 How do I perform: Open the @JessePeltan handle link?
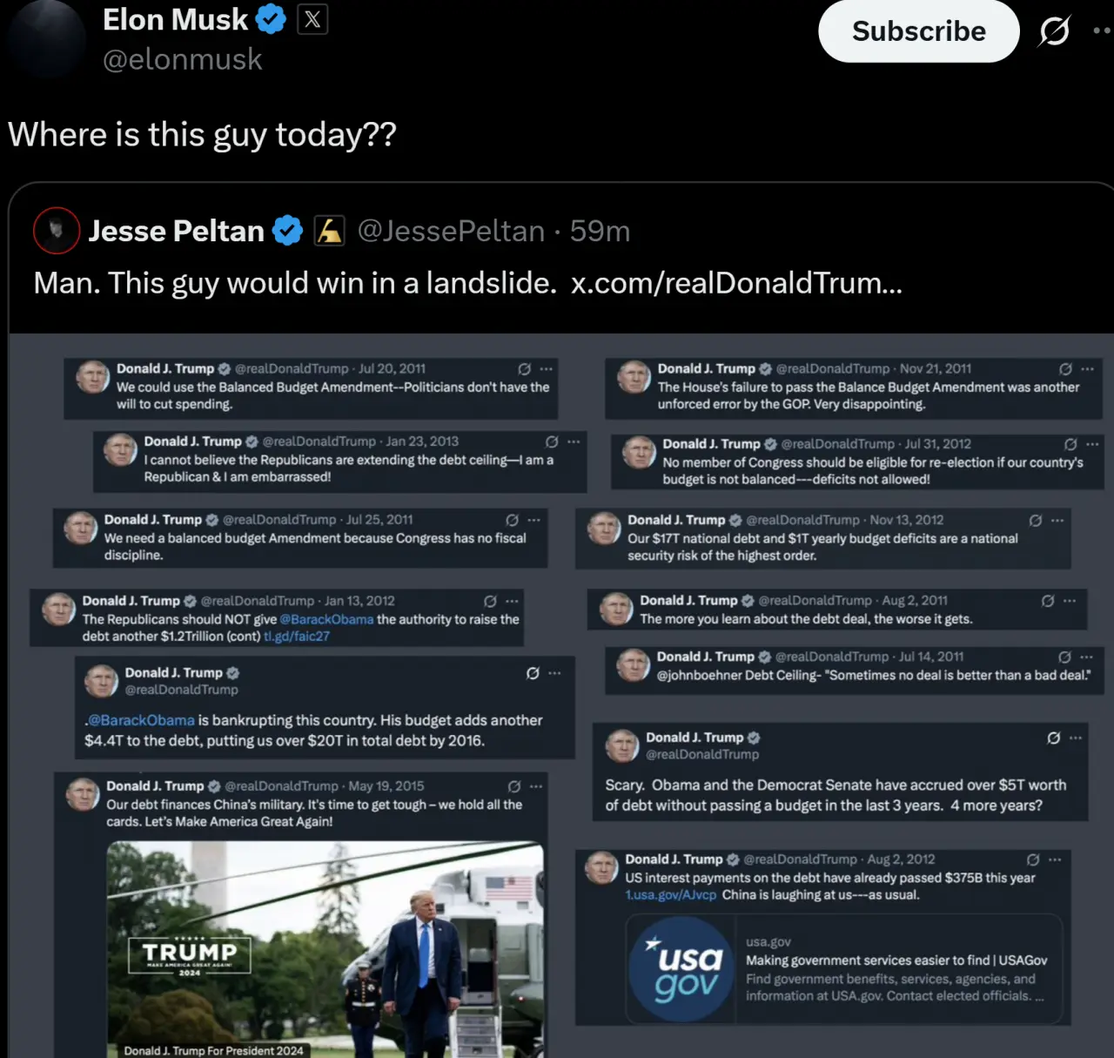(x=451, y=231)
